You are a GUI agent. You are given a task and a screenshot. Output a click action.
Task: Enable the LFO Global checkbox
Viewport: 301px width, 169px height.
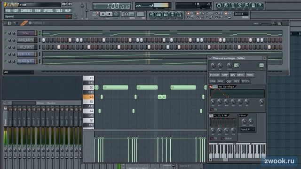pyautogui.click(x=222, y=138)
